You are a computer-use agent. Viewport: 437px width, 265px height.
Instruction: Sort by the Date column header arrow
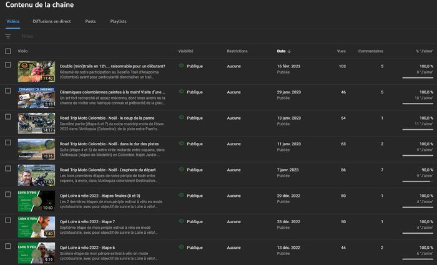[x=289, y=51]
